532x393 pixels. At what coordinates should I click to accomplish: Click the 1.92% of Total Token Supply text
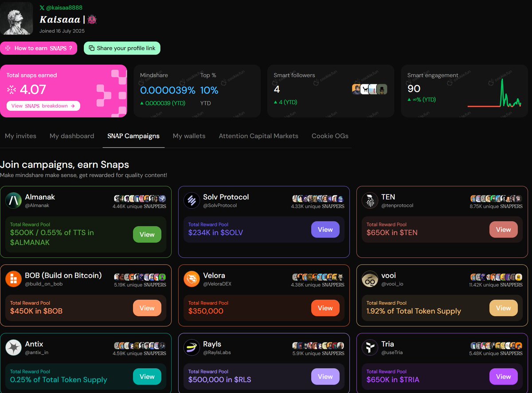click(x=414, y=311)
